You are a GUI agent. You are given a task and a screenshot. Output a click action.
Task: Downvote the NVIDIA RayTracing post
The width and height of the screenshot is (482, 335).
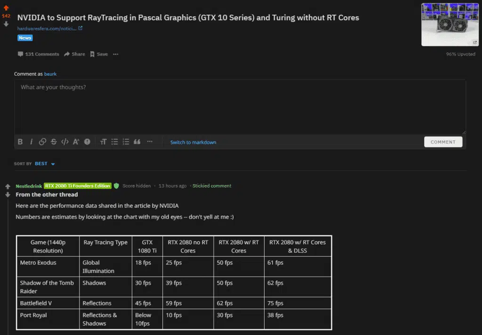point(6,24)
